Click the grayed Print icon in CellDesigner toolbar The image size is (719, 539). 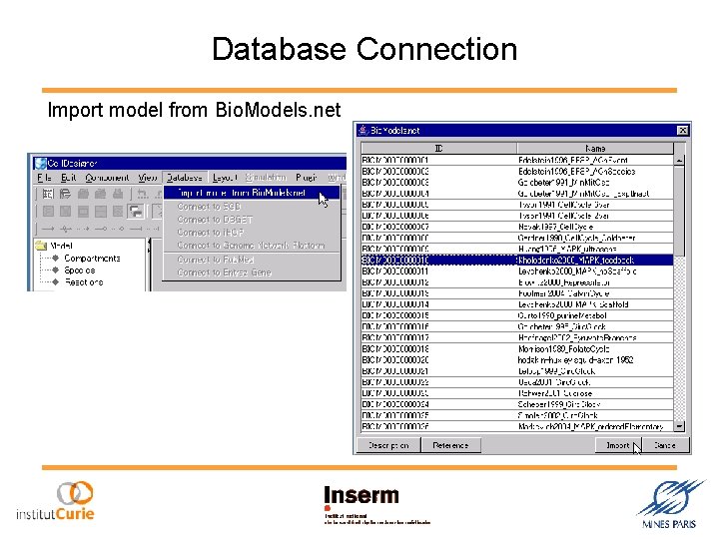coord(118,194)
